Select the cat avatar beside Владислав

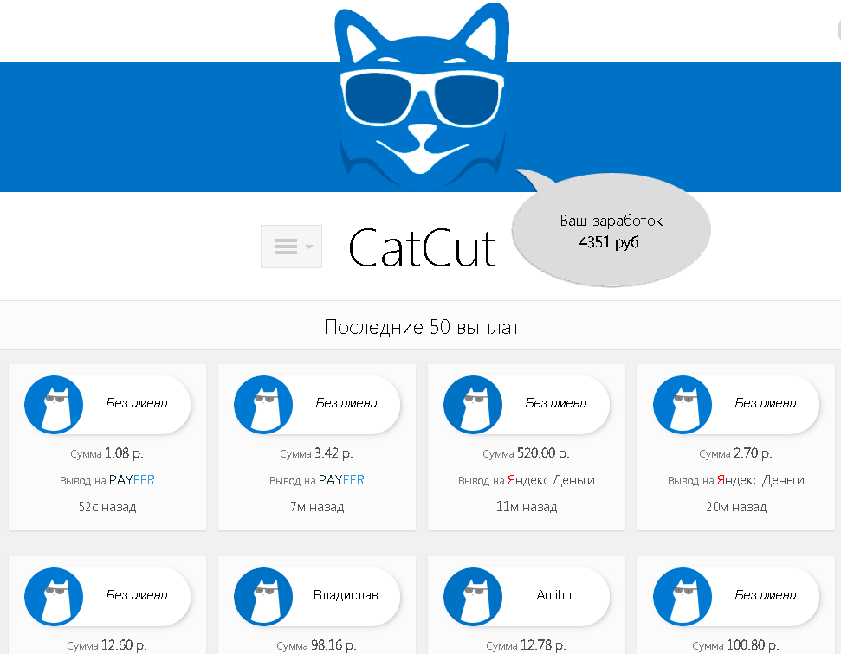263,597
